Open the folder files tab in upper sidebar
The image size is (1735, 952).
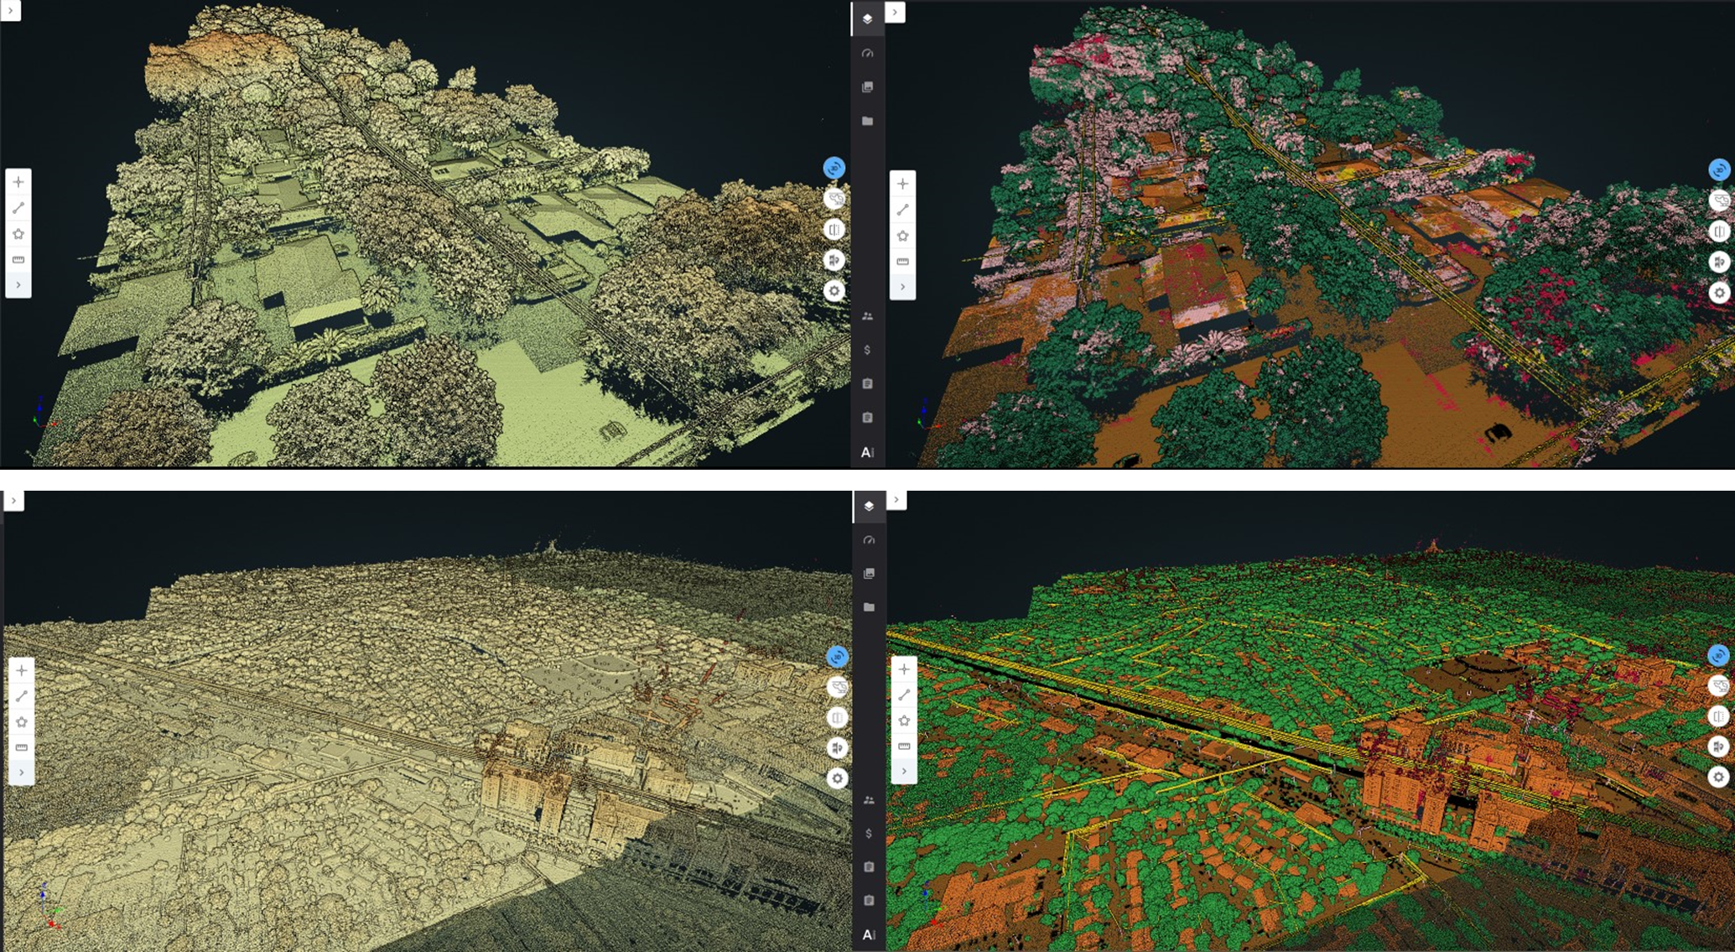[867, 121]
